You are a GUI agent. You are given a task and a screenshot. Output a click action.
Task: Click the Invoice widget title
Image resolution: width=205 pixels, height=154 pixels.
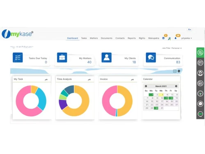point(104,79)
